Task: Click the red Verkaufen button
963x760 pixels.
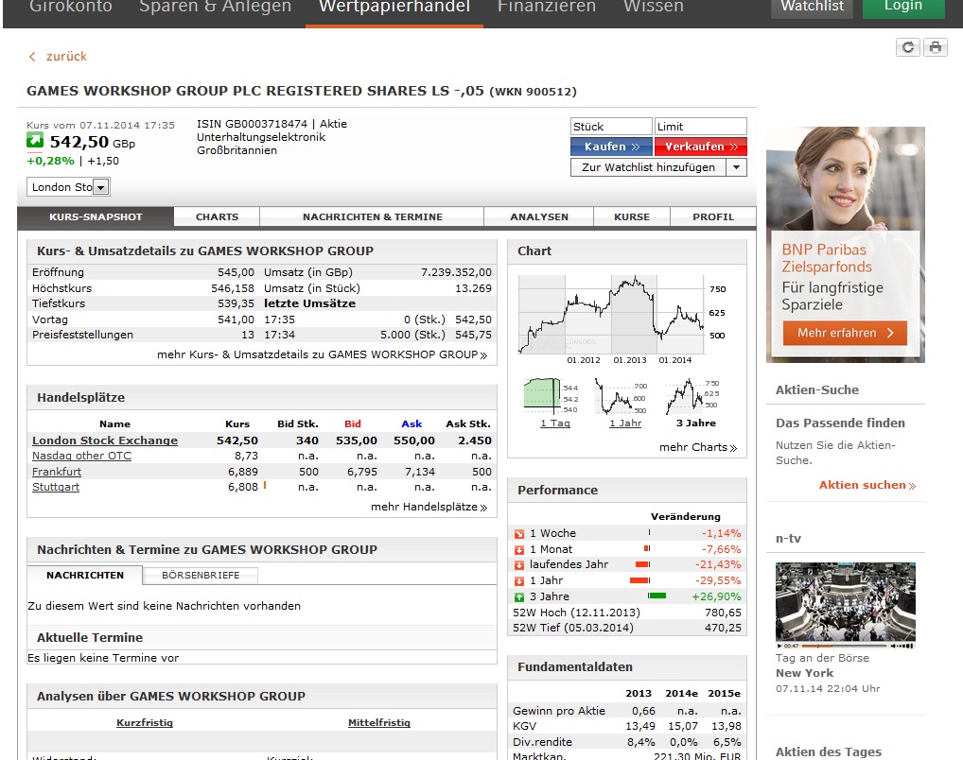Action: click(x=701, y=147)
